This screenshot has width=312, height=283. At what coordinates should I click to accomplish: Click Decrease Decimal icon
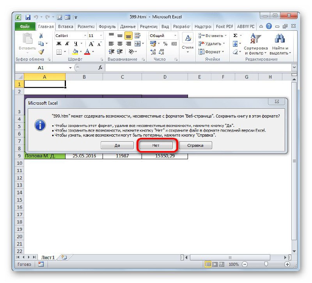[x=161, y=52]
